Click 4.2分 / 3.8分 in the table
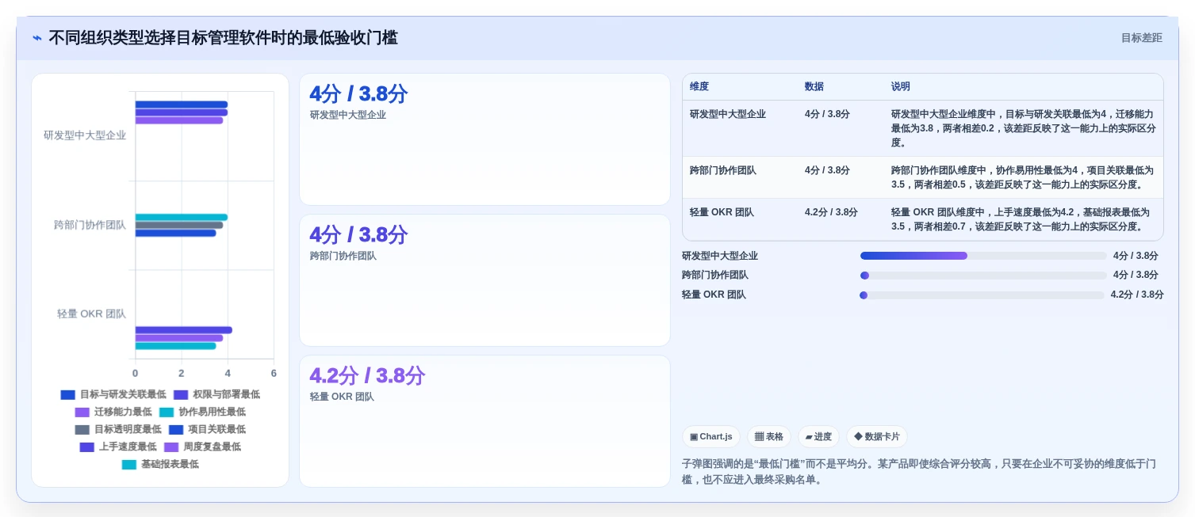 pos(831,212)
